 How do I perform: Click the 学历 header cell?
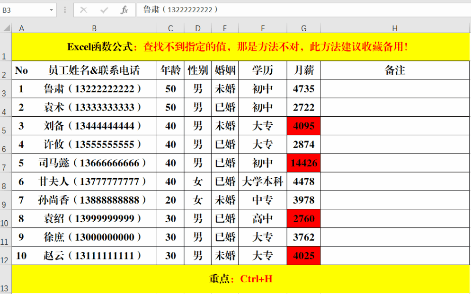(x=263, y=70)
